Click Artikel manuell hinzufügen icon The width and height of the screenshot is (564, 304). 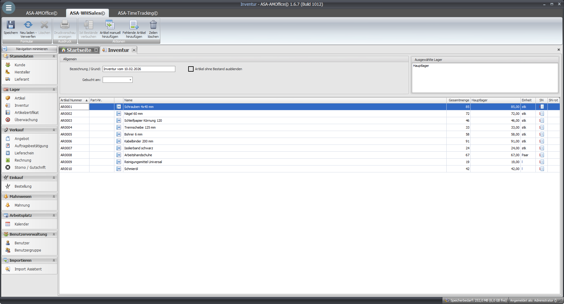coord(110,25)
